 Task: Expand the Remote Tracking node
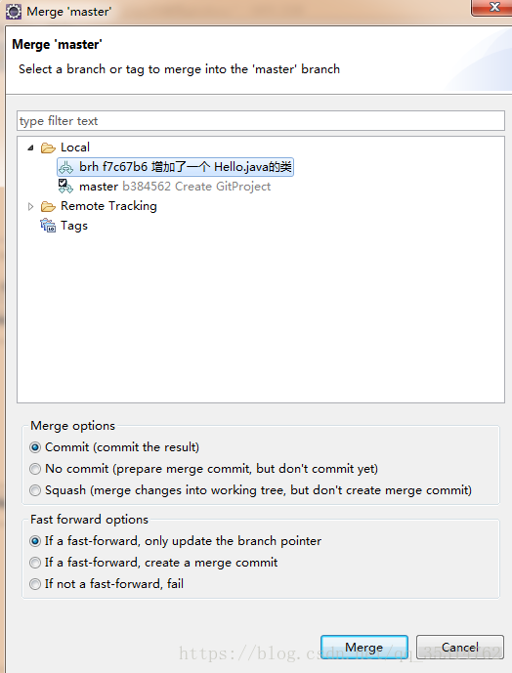tap(30, 206)
